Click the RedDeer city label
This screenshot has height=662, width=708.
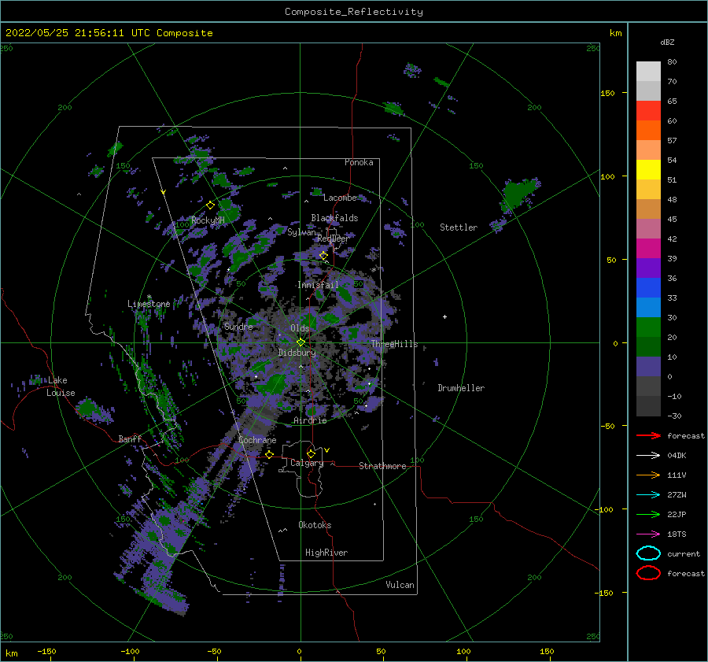[x=334, y=239]
